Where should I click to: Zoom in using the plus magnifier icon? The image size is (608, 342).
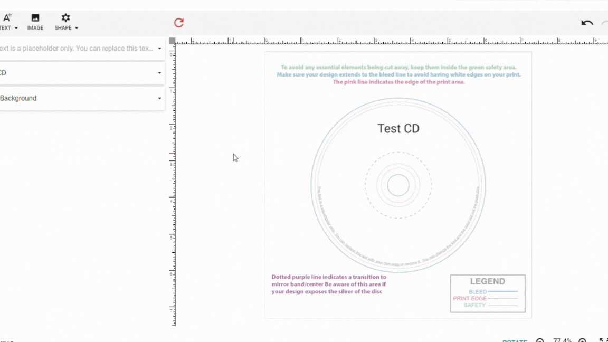pyautogui.click(x=582, y=340)
